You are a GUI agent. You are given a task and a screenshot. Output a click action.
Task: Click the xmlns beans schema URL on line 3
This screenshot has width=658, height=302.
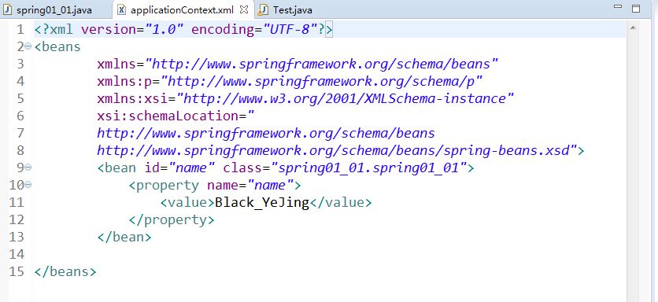tap(321, 64)
